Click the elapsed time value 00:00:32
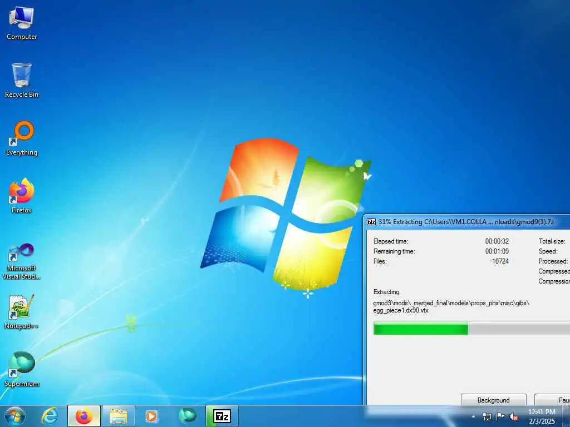The width and height of the screenshot is (570, 427). click(x=497, y=241)
